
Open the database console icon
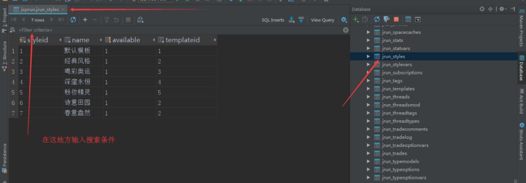coord(418,19)
